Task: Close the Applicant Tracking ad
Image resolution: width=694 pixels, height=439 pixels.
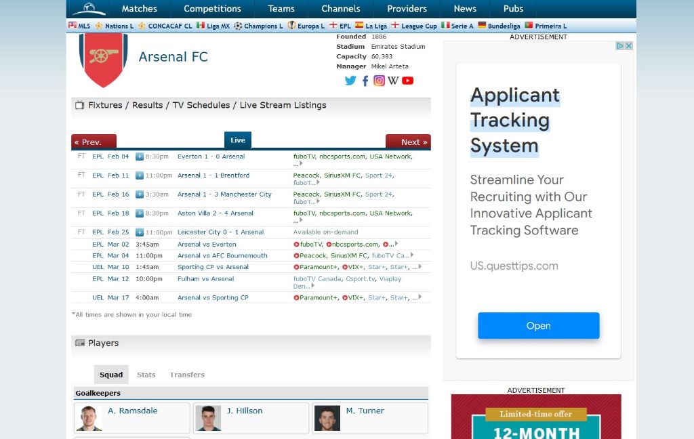Action: [x=628, y=45]
